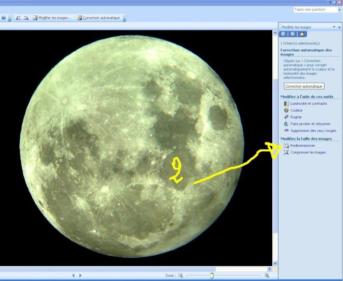This screenshot has height=281, width=343.
Task: Open the 'Couleur' tool link
Action: click(x=296, y=110)
